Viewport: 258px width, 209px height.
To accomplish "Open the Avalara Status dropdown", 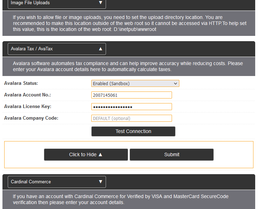I will click(x=135, y=83).
